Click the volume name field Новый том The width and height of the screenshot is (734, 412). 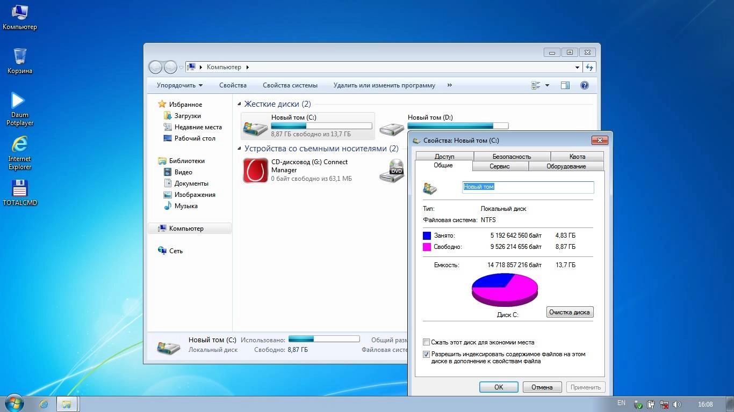(528, 187)
